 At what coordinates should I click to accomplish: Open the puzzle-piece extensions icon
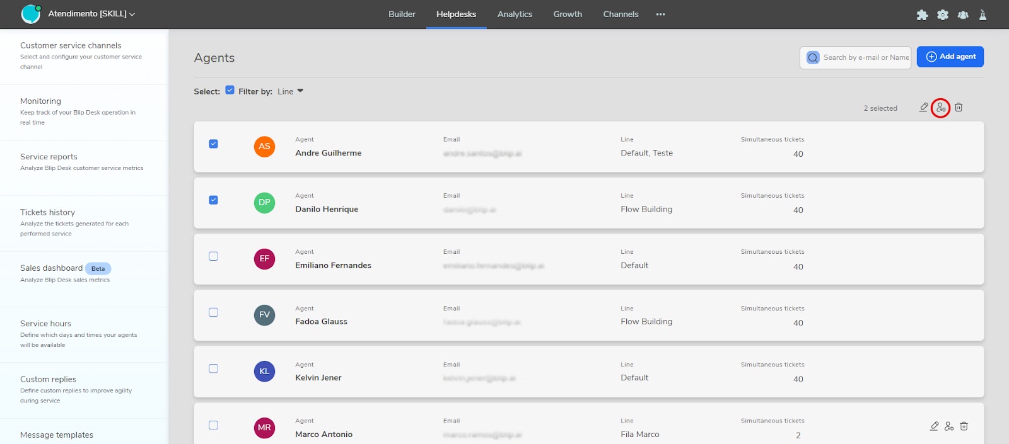coord(922,15)
